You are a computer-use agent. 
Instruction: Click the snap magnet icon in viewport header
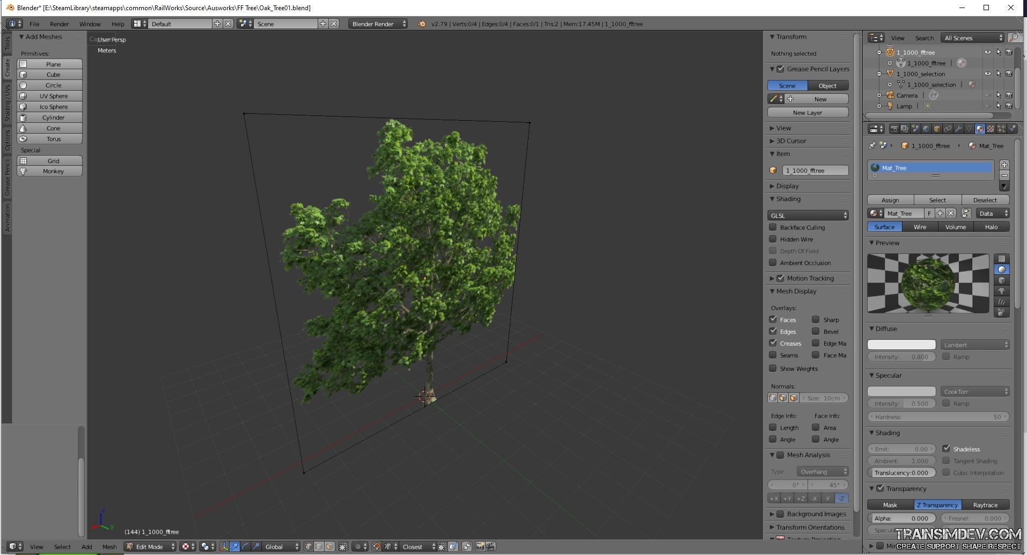click(x=377, y=546)
